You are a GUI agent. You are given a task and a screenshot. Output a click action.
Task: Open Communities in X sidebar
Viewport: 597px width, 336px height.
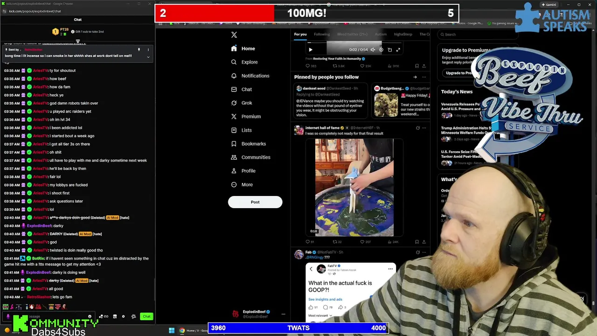(x=251, y=157)
